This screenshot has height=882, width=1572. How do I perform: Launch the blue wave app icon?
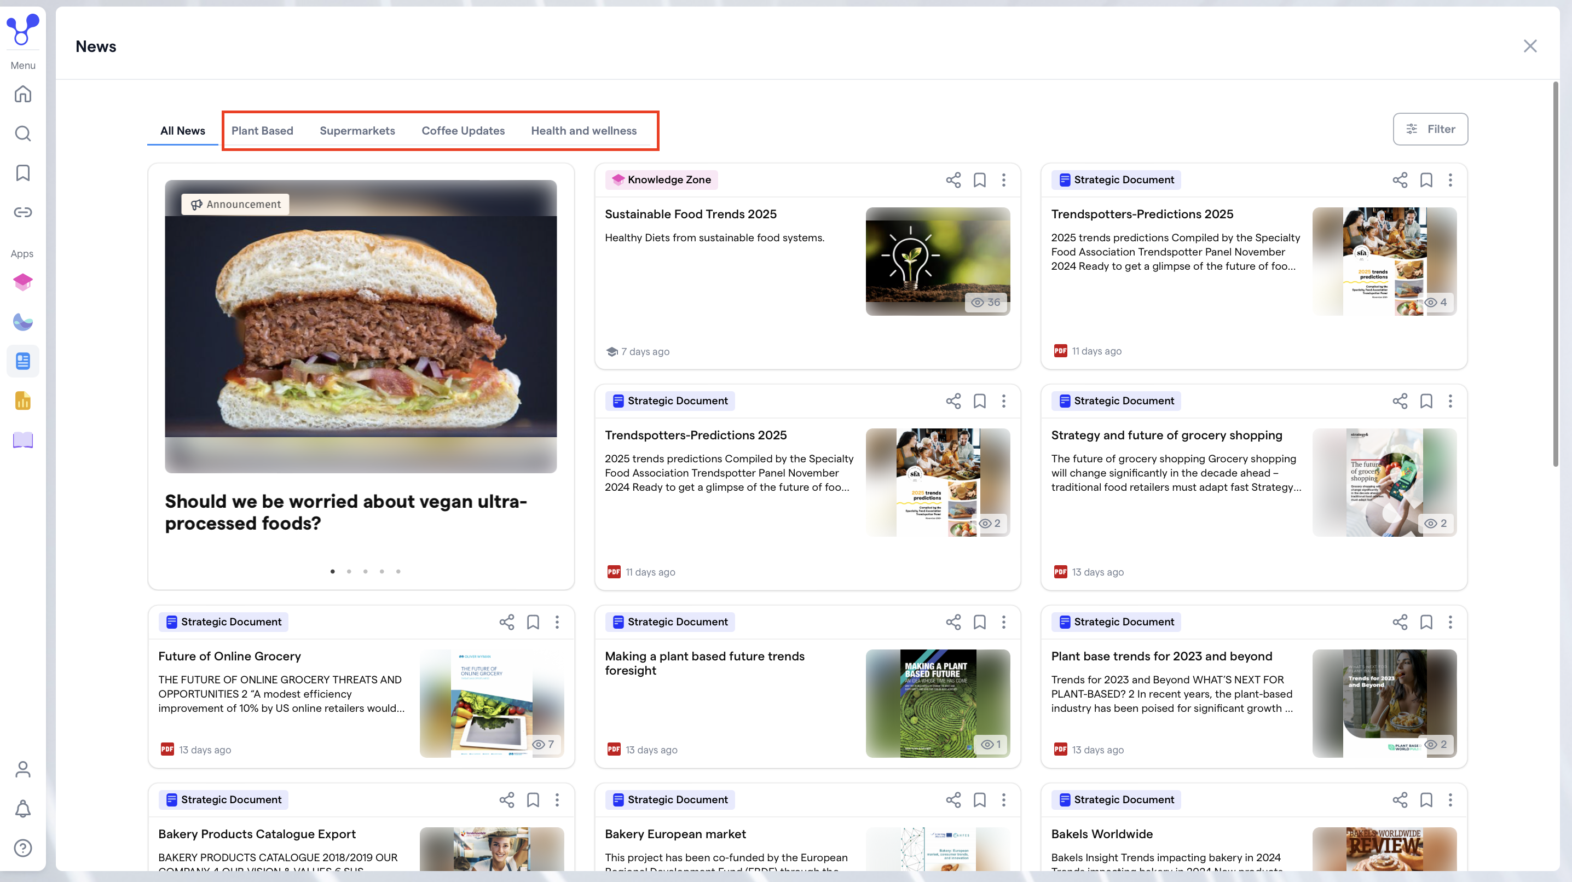coord(22,322)
